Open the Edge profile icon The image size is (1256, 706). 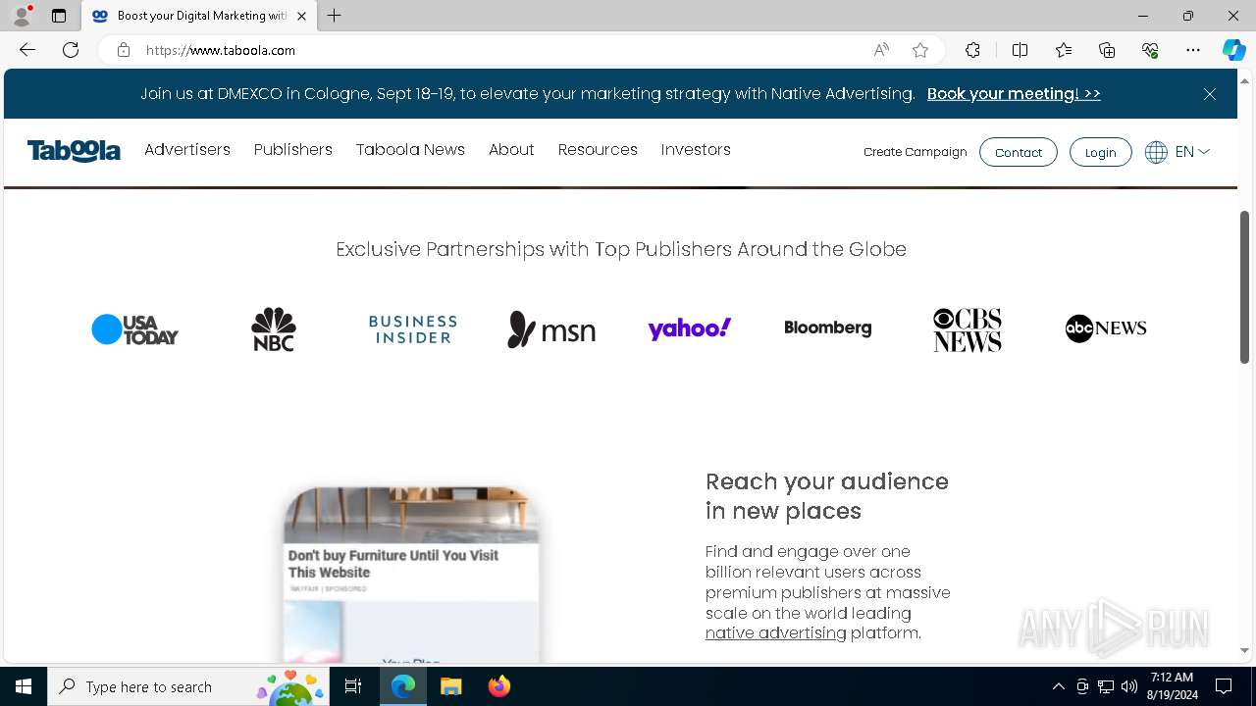pyautogui.click(x=22, y=16)
